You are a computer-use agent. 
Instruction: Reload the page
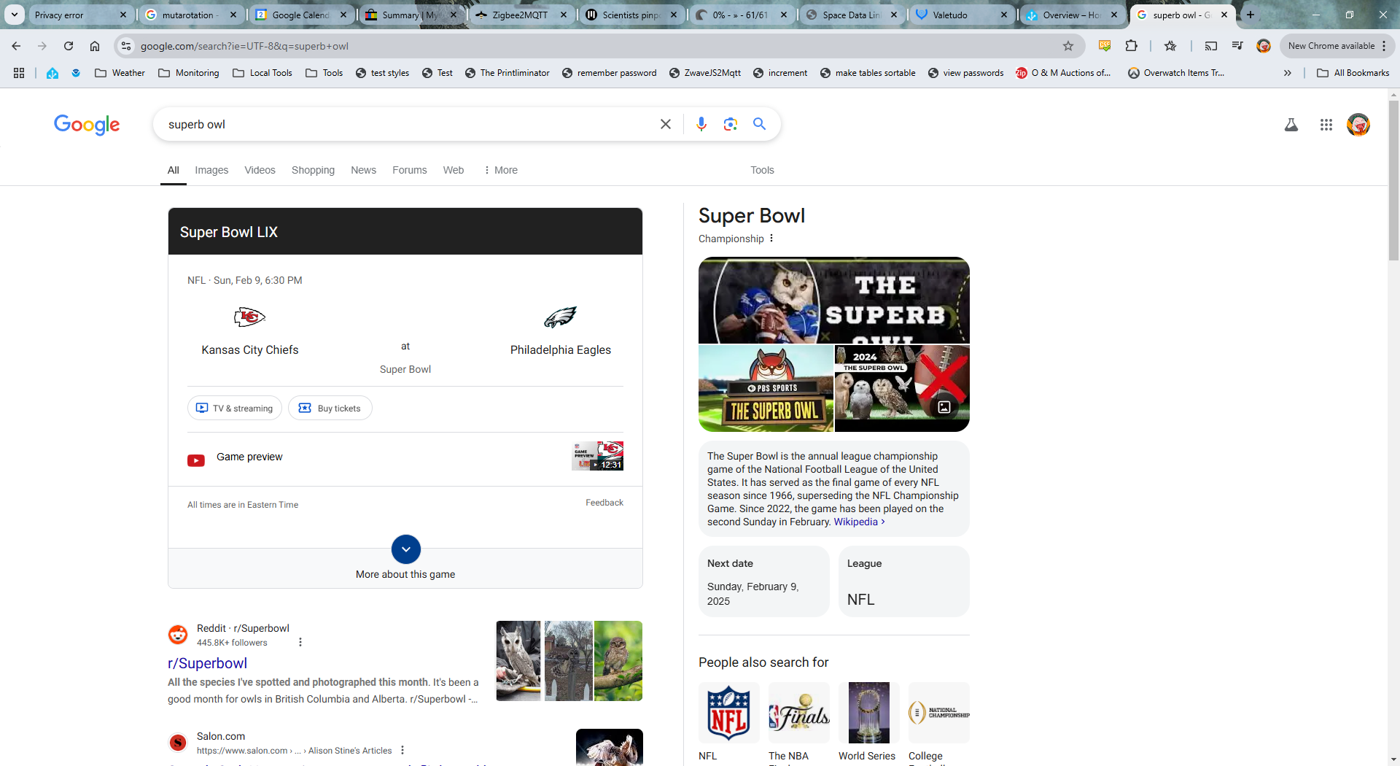pyautogui.click(x=69, y=46)
